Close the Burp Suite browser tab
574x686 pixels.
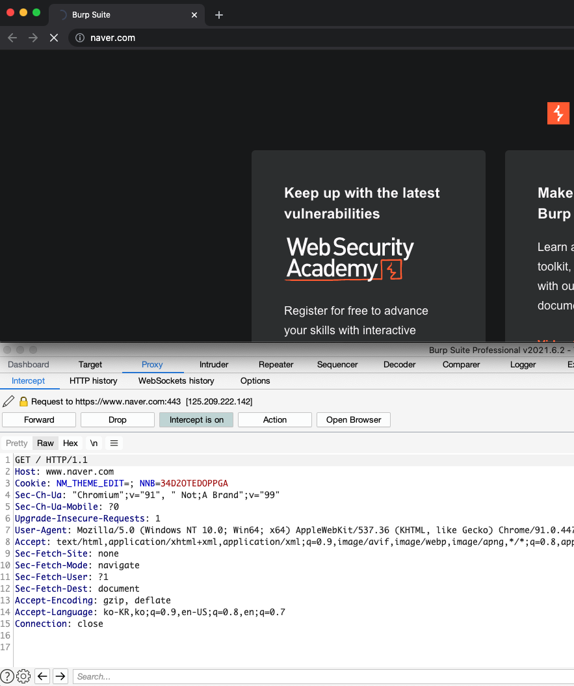click(194, 15)
